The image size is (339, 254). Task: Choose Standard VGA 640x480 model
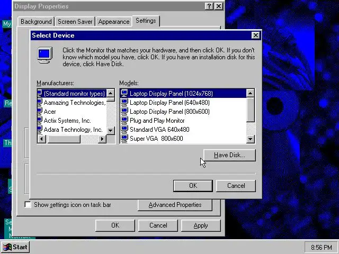(183, 129)
